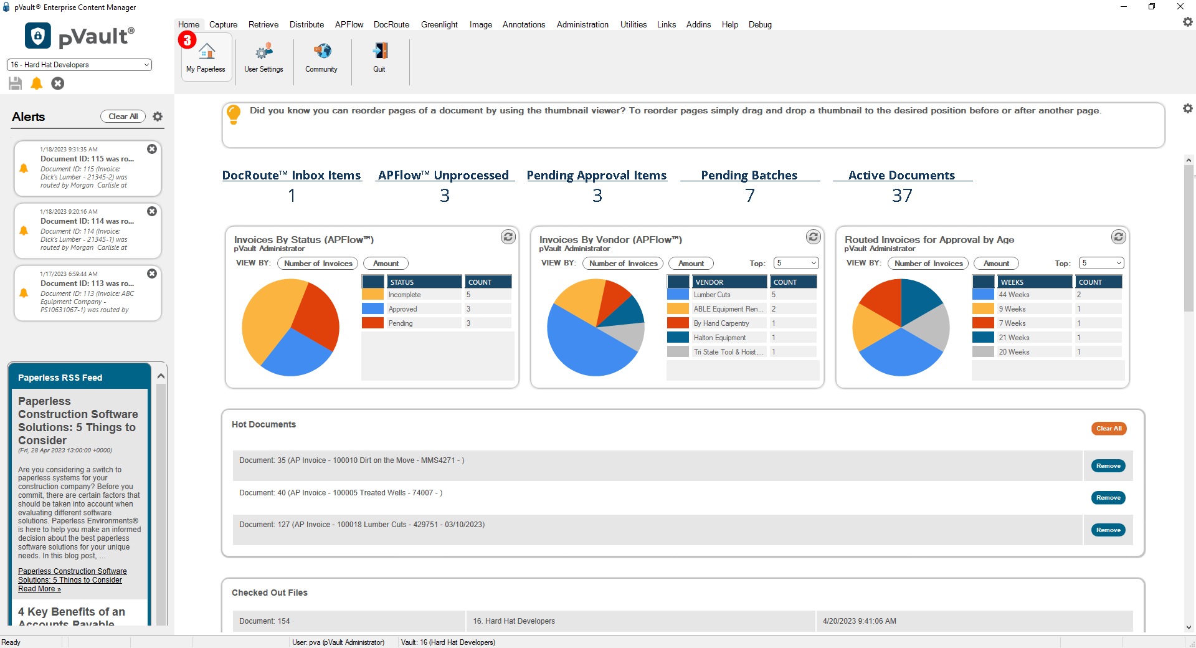Click red 7 Weeks color swatch

pos(983,323)
